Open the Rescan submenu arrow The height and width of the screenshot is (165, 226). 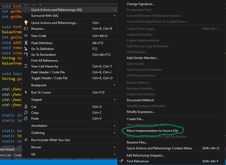click(114, 147)
